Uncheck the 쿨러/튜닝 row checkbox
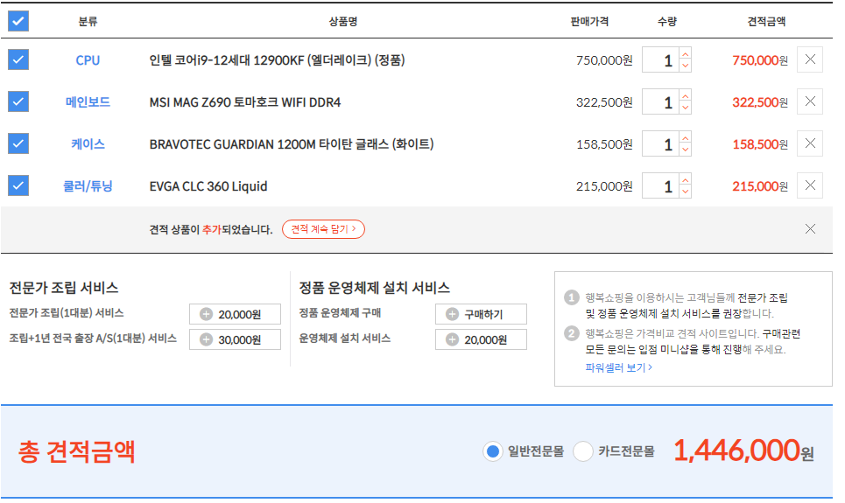 [x=18, y=186]
